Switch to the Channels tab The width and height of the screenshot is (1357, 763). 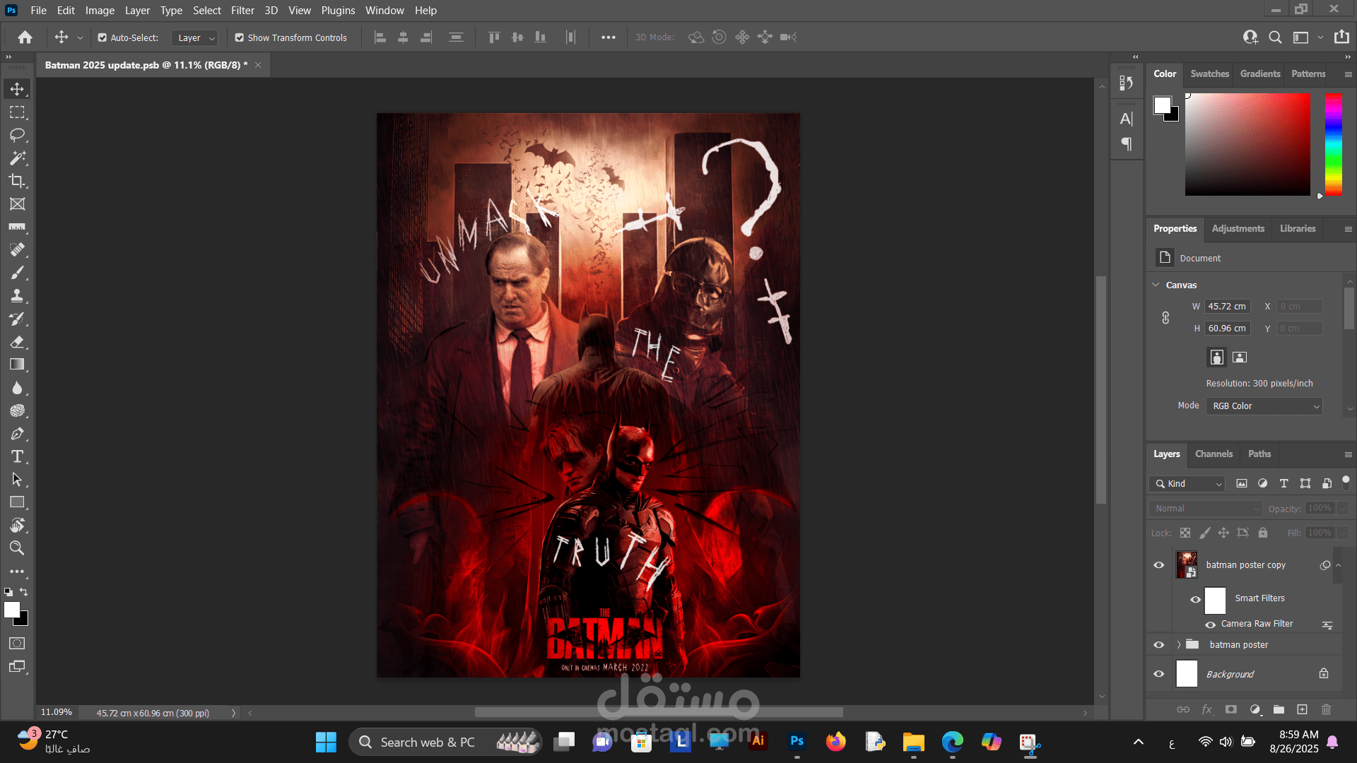1214,454
